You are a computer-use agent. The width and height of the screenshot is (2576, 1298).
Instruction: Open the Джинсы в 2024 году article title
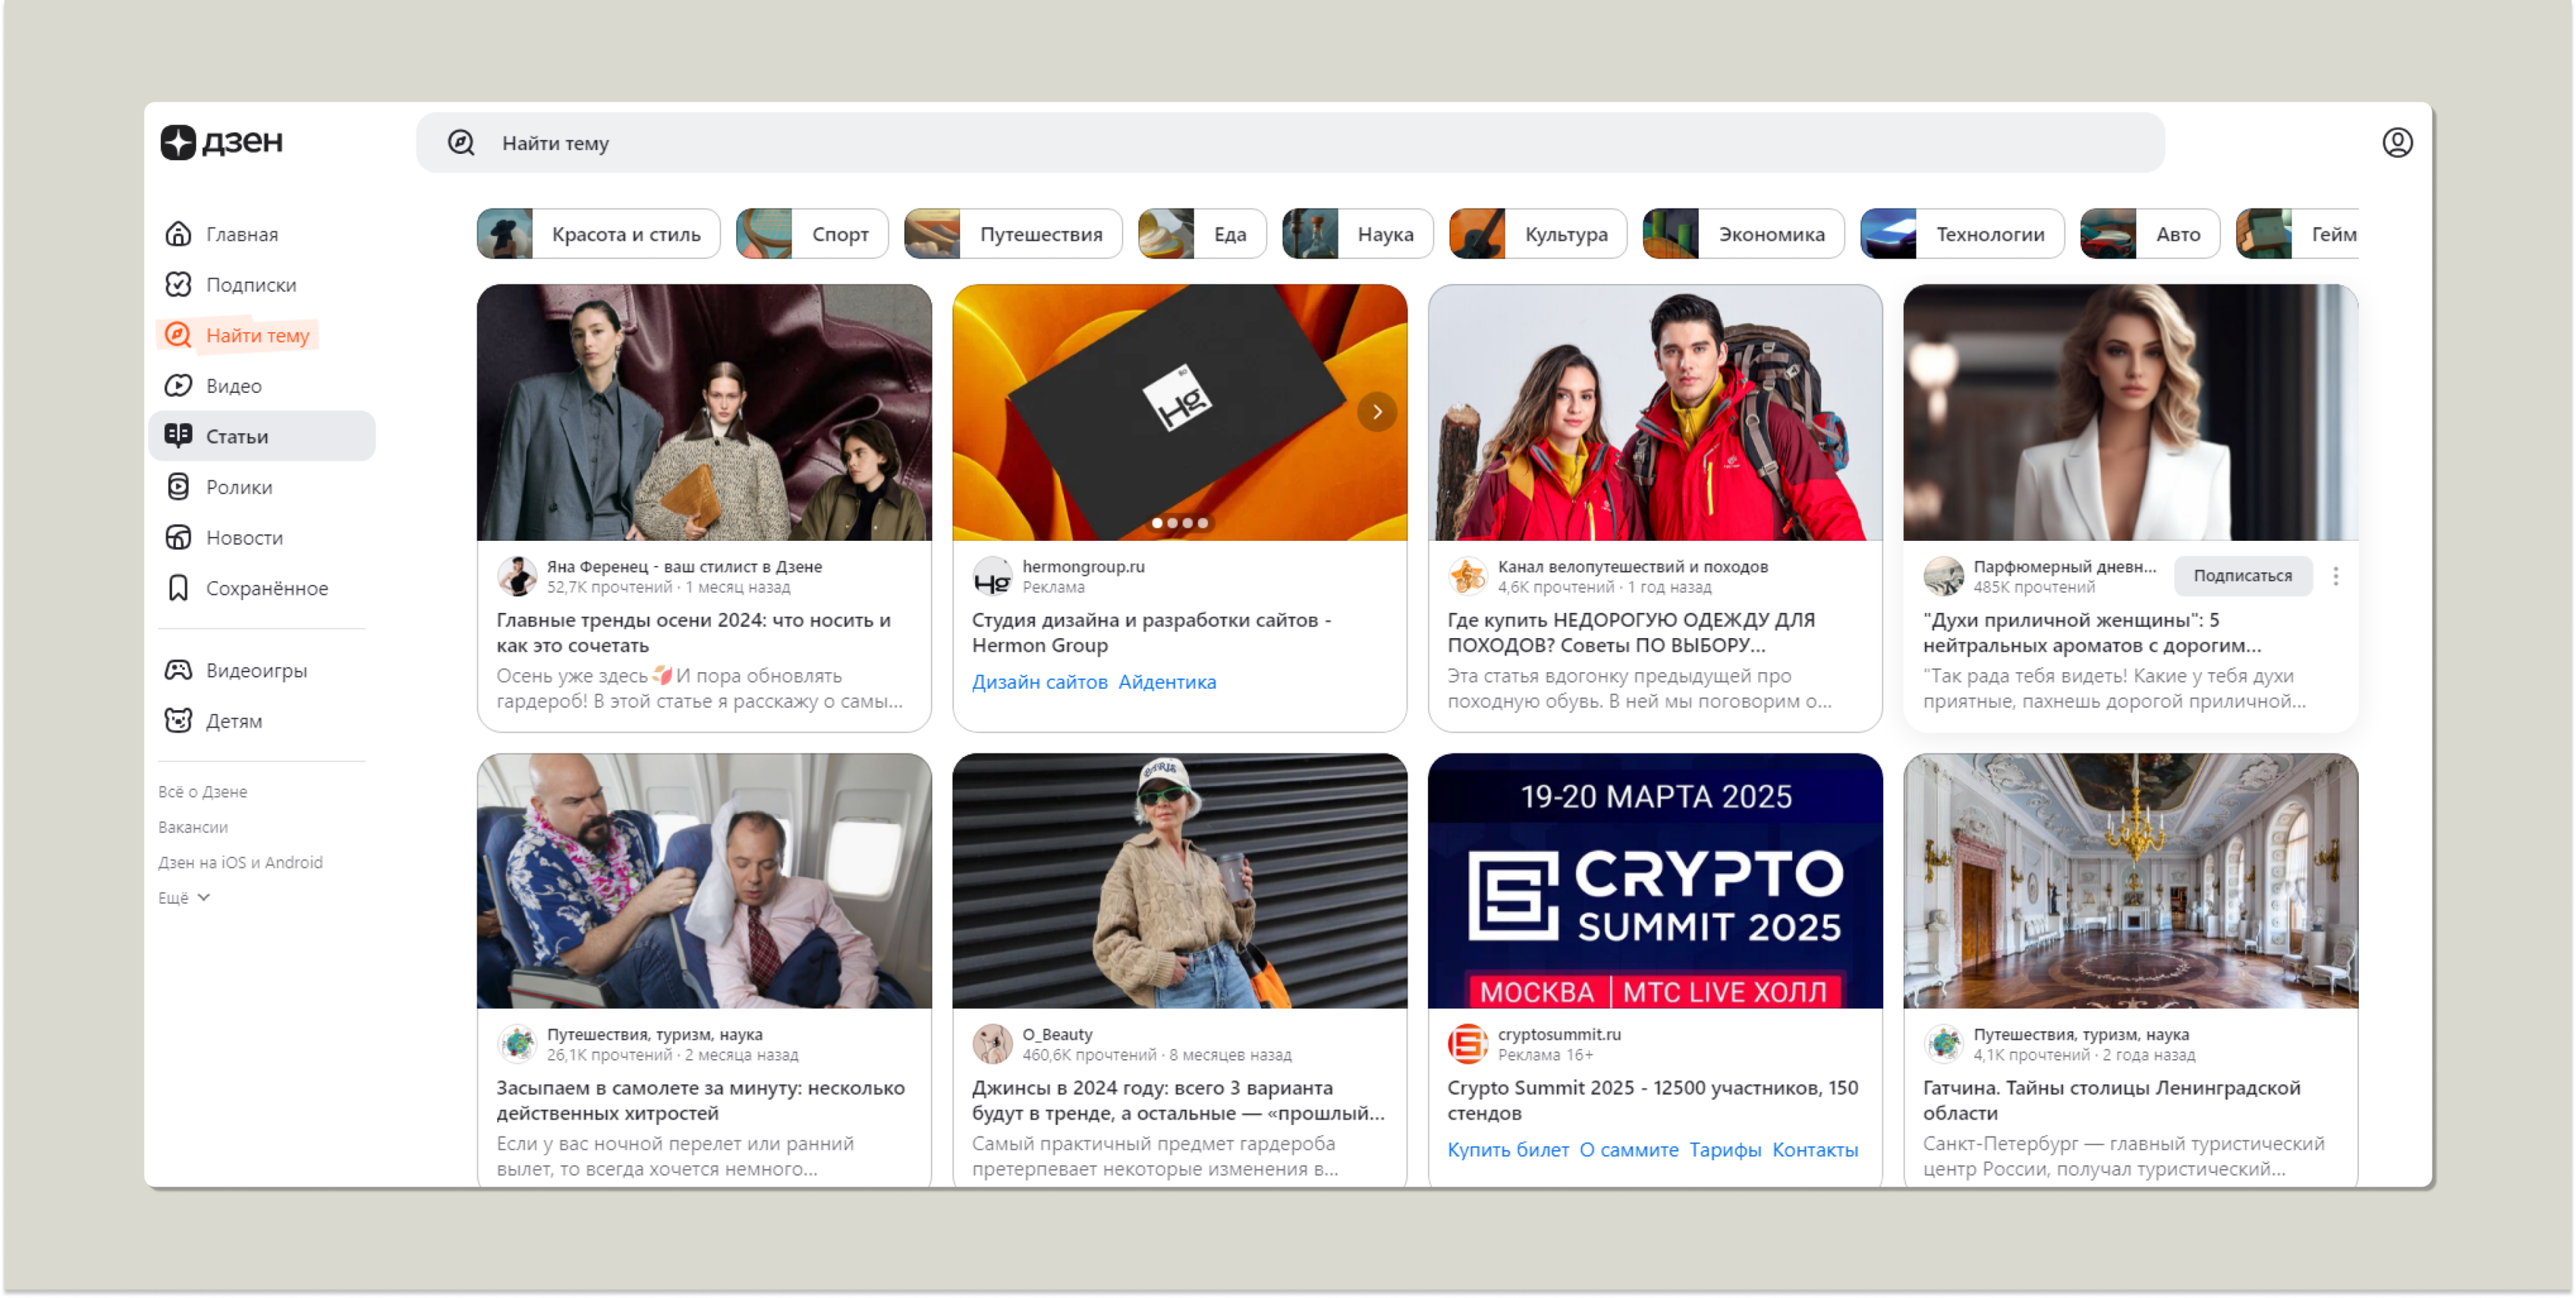[1178, 1100]
